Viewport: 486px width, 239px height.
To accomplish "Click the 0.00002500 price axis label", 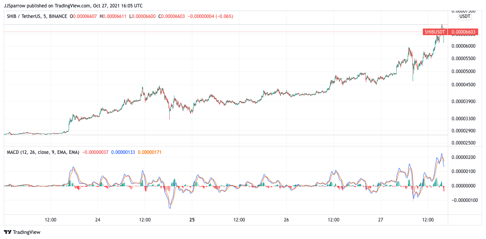I will point(463,143).
